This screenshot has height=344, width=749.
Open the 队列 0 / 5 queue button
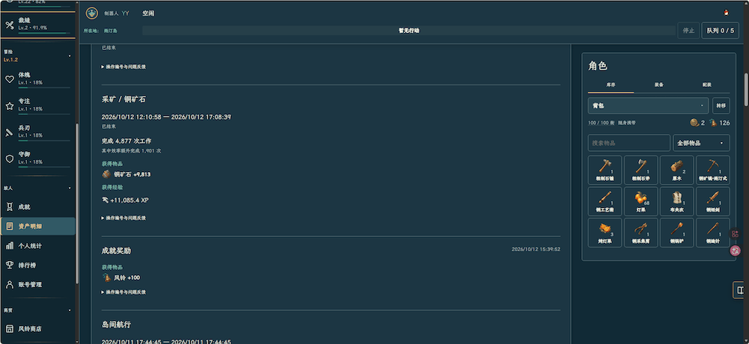click(720, 30)
